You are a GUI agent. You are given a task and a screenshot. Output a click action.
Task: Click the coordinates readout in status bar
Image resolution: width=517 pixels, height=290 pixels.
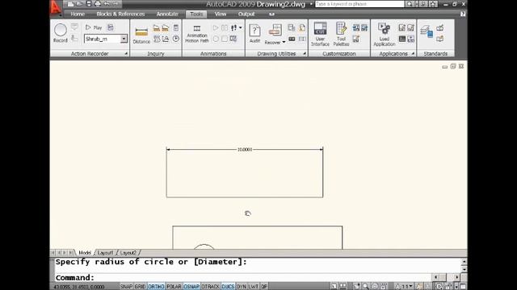(x=79, y=287)
